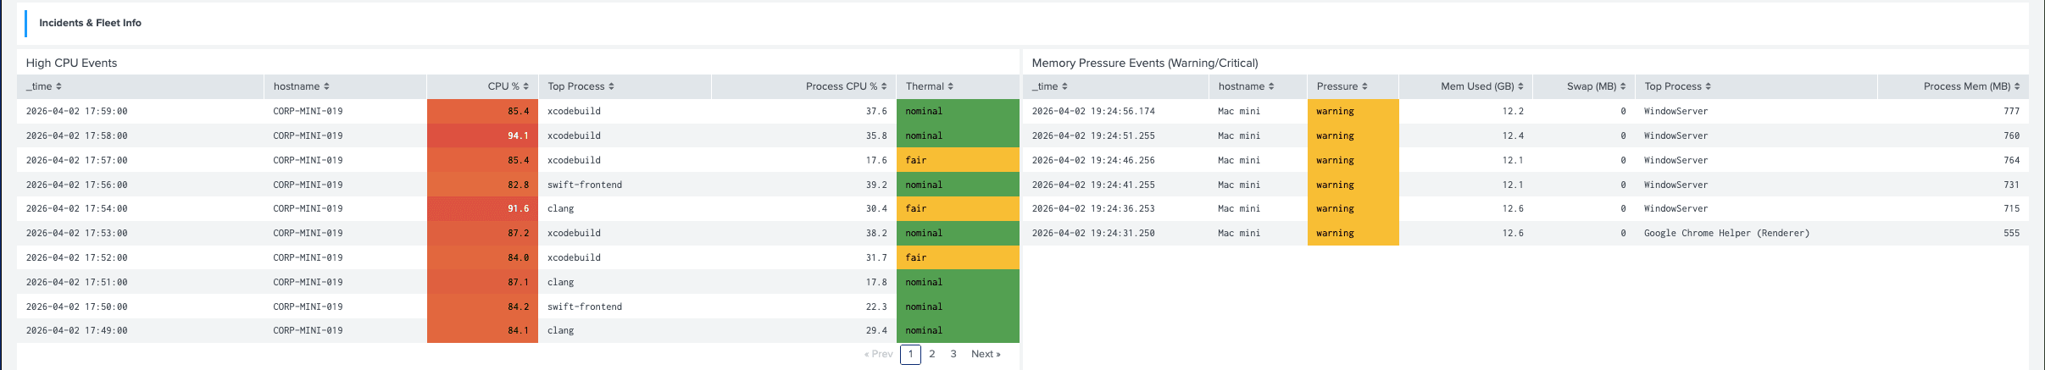Screen dimensions: 2045x370
Task: Click fair thermal cell in 17:52:00 row
Action: click(958, 257)
